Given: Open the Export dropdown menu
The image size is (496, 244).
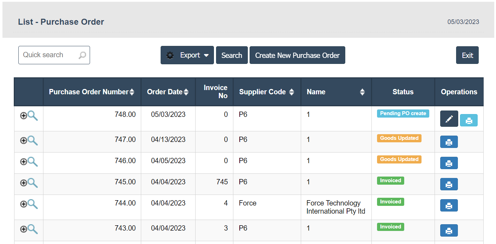Looking at the screenshot, I should 187,55.
